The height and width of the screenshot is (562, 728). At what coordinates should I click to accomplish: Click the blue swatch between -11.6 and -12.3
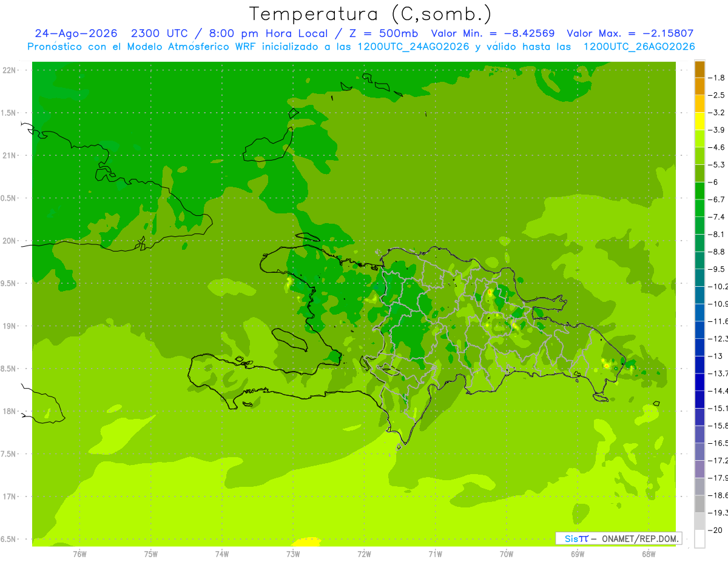coord(699,330)
